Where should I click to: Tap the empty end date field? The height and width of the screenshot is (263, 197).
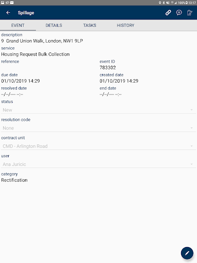(x=110, y=95)
